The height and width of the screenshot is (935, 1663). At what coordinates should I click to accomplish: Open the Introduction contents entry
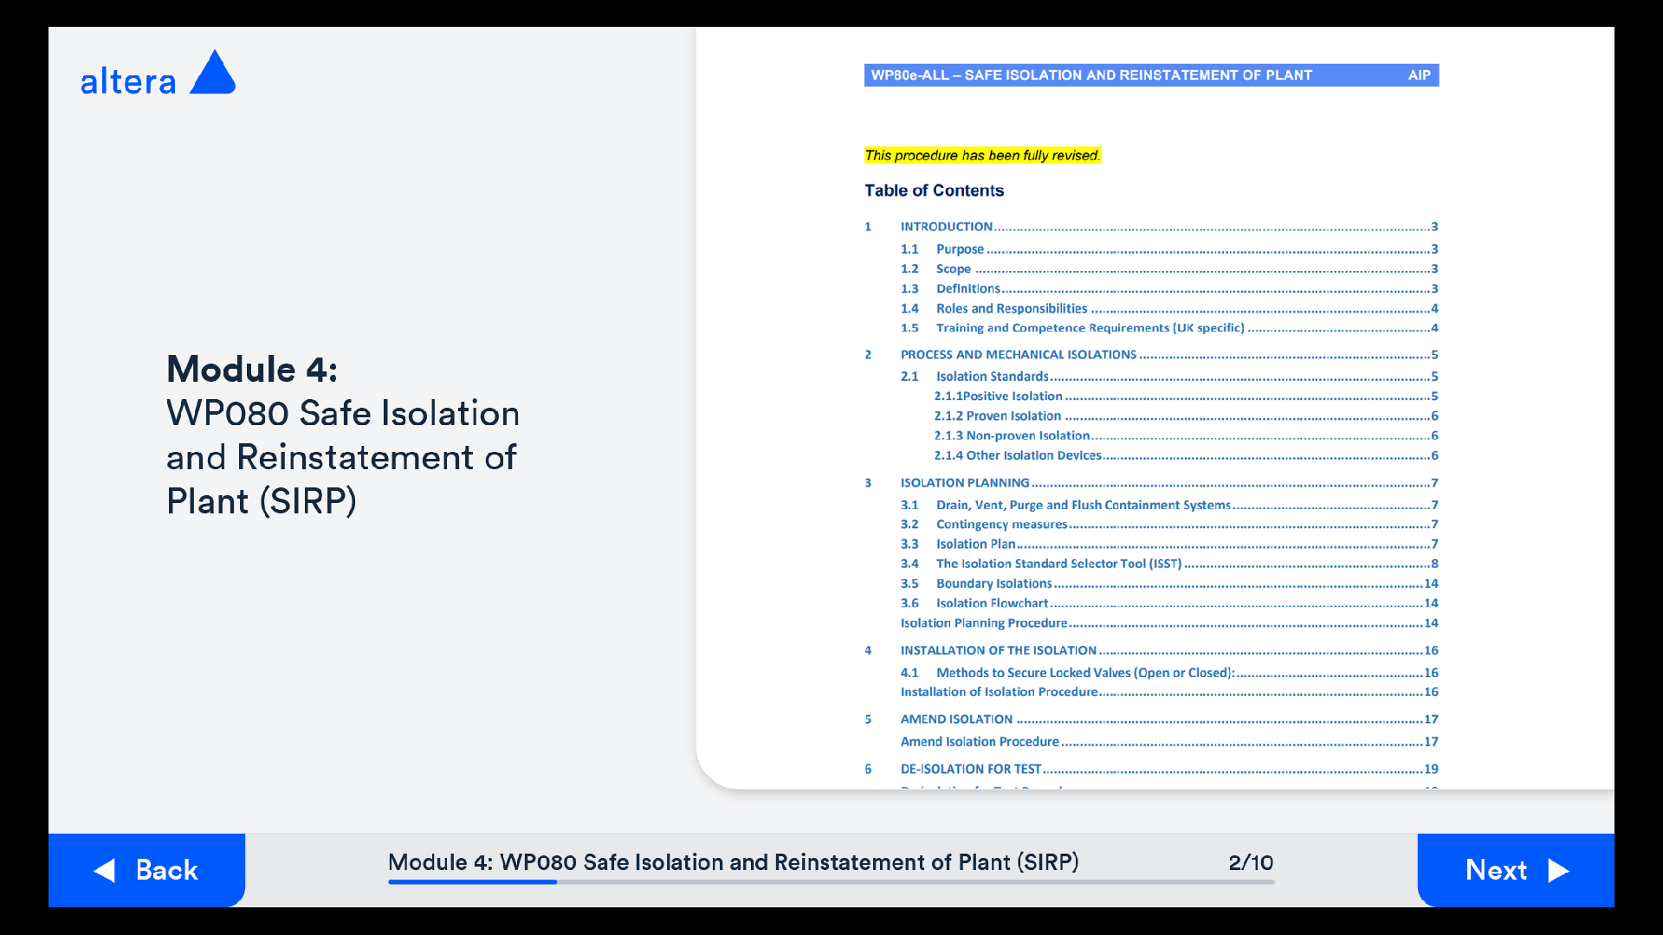coord(946,227)
